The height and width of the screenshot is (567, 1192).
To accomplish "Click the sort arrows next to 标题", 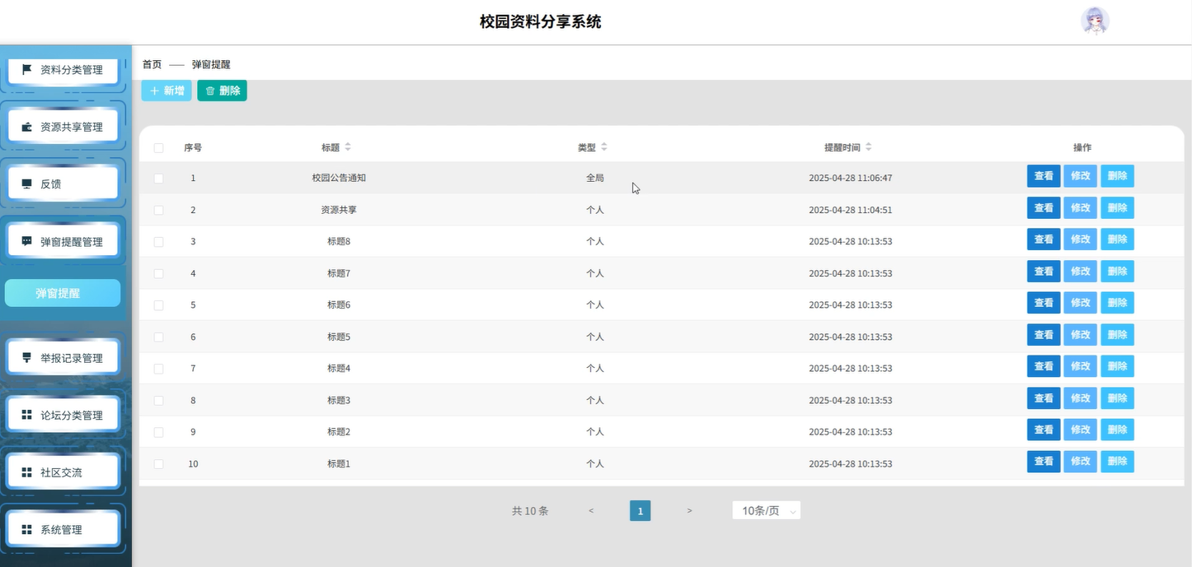I will pos(347,147).
